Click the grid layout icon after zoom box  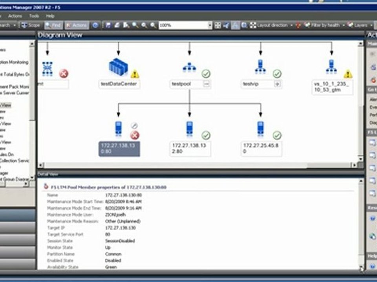tap(218, 25)
